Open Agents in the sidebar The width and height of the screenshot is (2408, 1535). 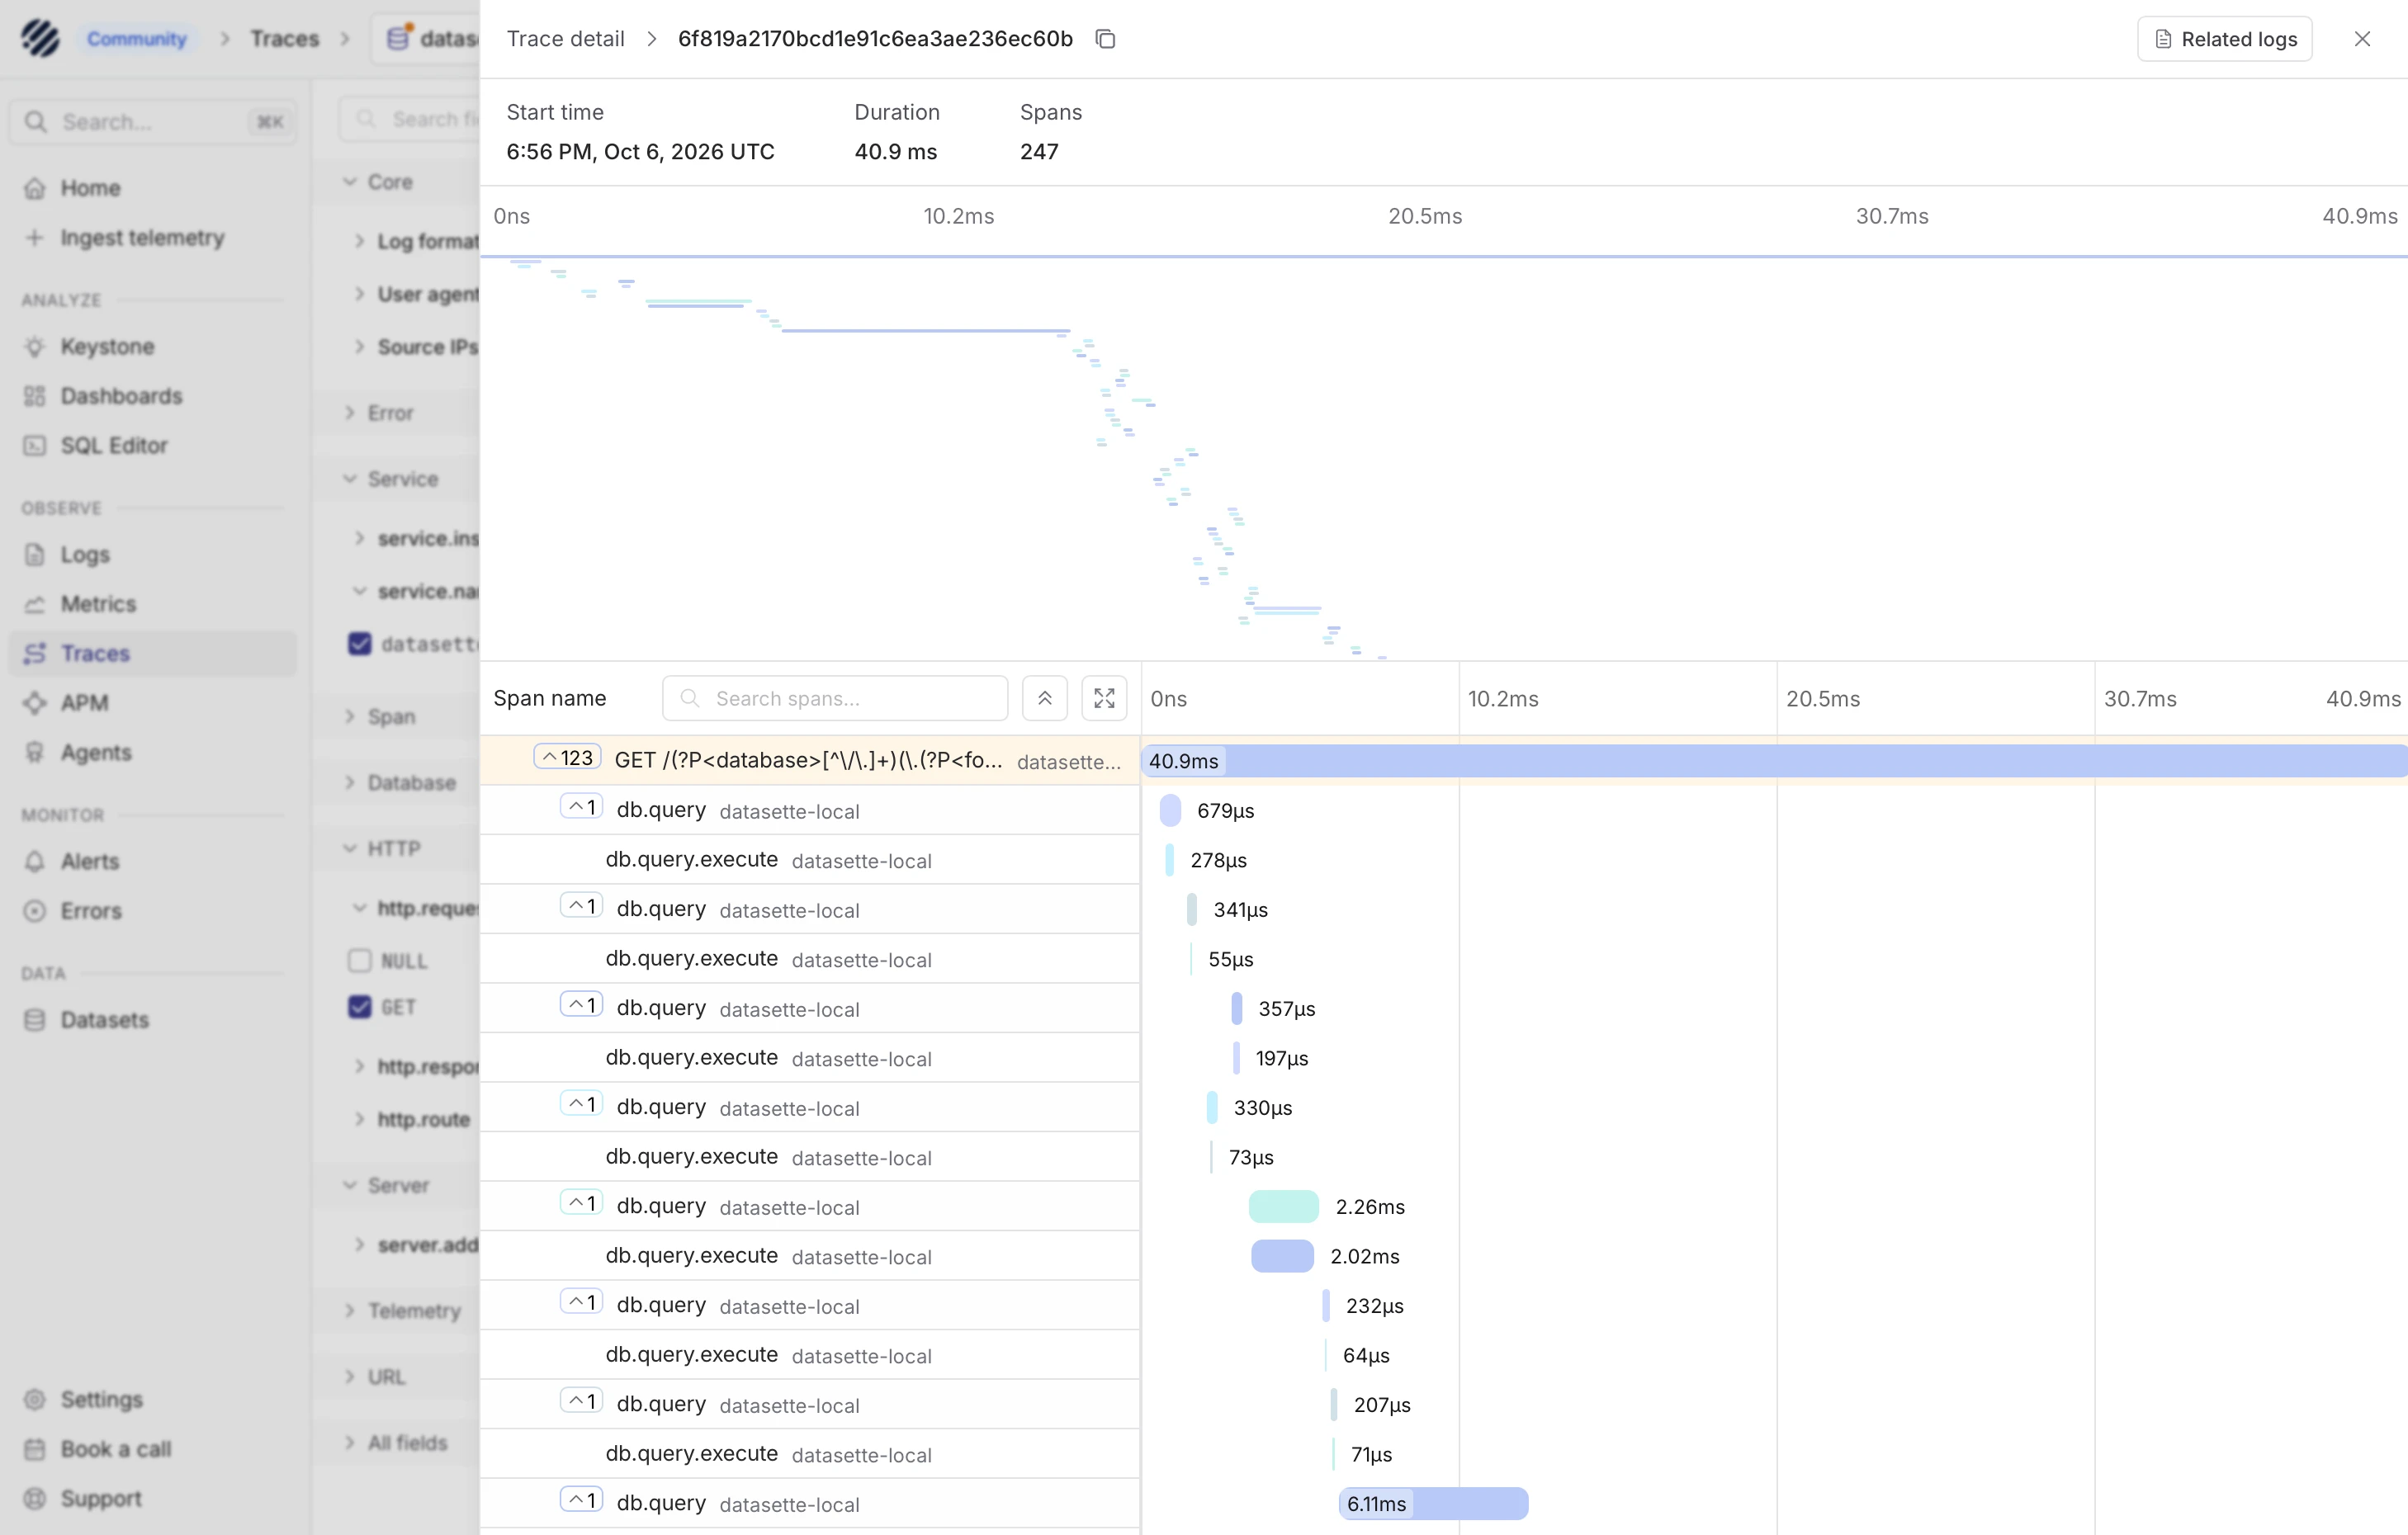96,753
